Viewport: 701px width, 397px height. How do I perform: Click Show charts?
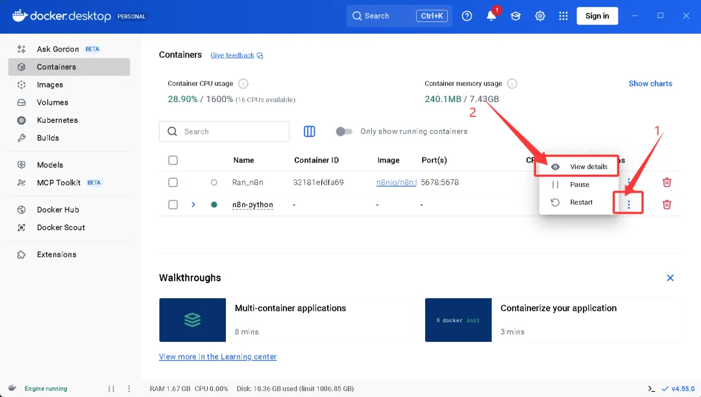pos(650,84)
